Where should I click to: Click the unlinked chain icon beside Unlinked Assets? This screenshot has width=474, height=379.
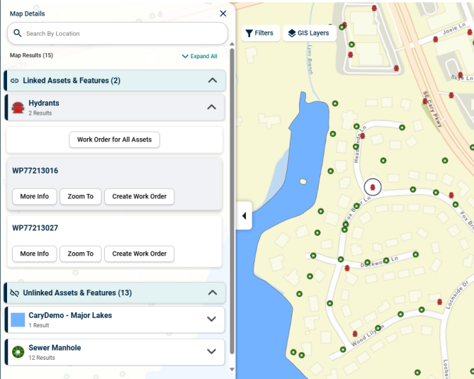coord(14,293)
